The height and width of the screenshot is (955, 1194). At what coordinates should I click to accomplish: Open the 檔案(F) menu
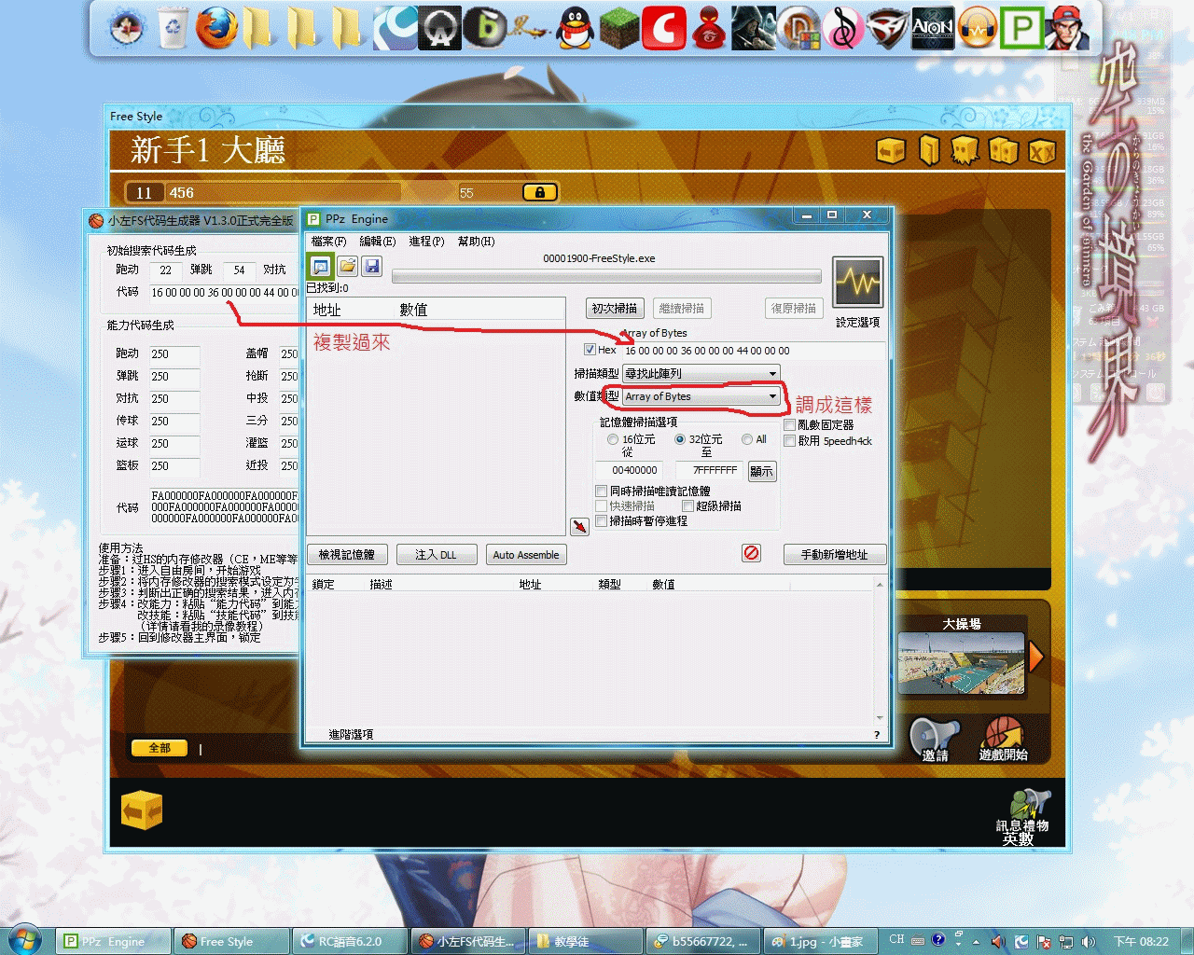click(x=328, y=242)
